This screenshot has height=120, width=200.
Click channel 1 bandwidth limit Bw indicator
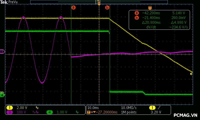click(x=37, y=108)
